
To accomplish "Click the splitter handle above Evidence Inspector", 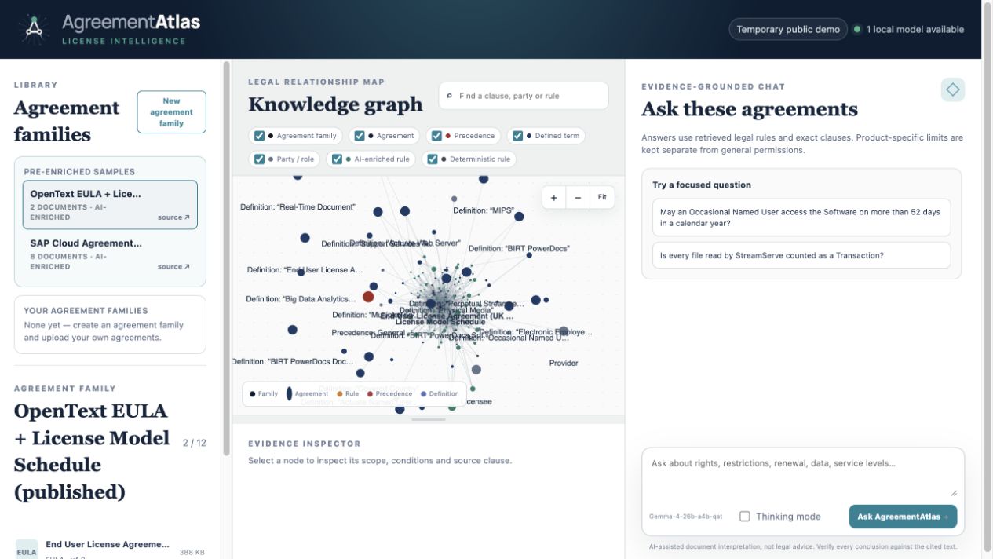I will point(429,420).
